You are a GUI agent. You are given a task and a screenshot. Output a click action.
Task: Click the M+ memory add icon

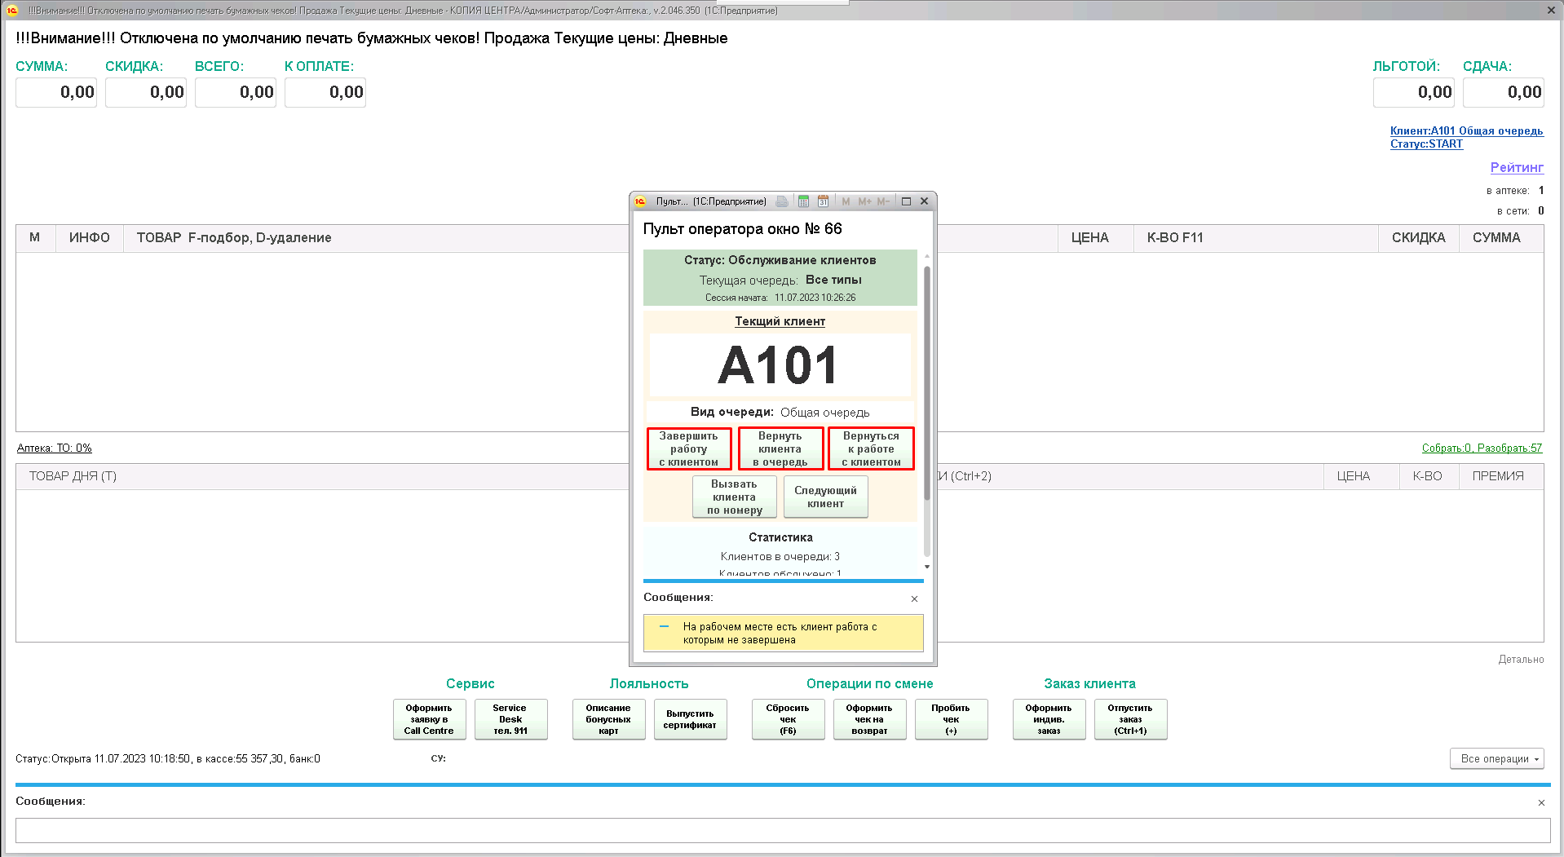coord(864,201)
